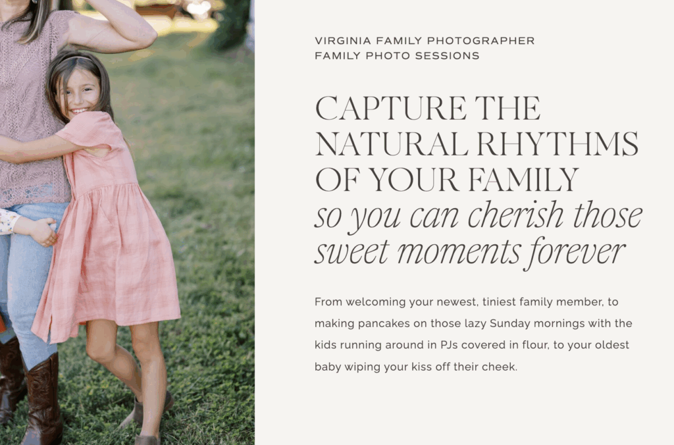
Task: Click the italic 'so you can cherish those' line
Action: [479, 217]
